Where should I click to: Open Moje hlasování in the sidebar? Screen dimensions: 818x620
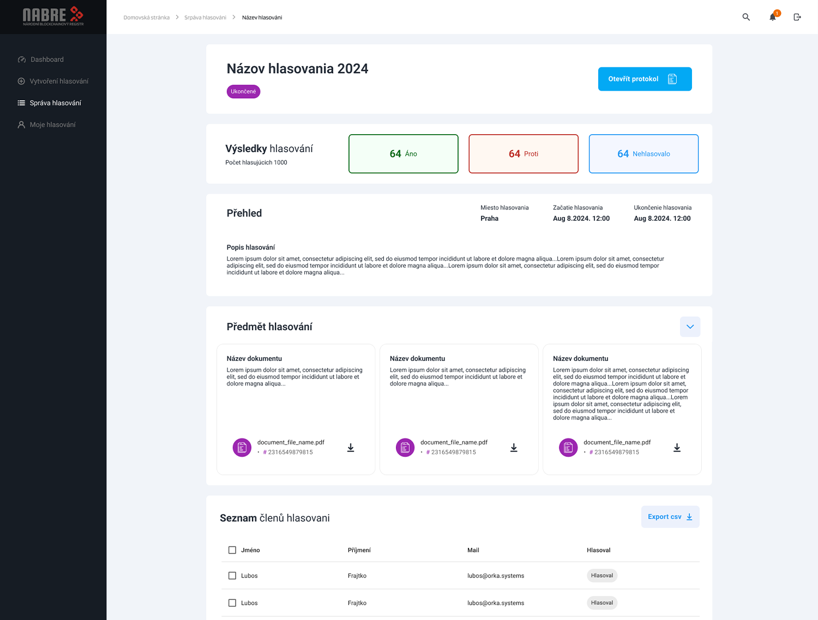tap(52, 125)
